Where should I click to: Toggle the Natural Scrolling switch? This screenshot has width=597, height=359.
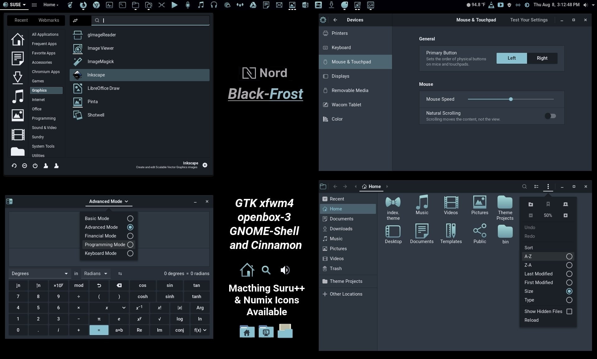click(x=550, y=116)
